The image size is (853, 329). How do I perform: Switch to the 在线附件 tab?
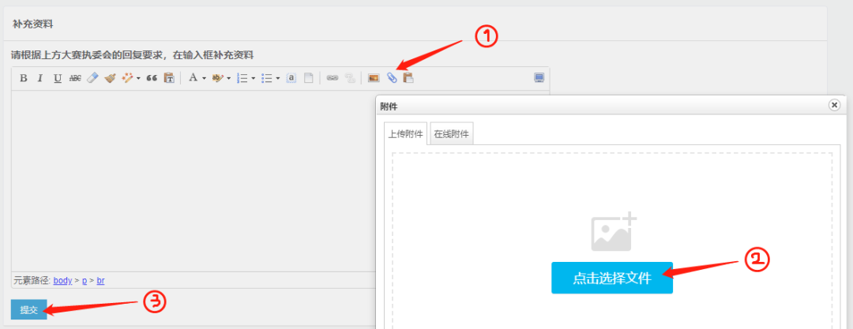tap(451, 134)
